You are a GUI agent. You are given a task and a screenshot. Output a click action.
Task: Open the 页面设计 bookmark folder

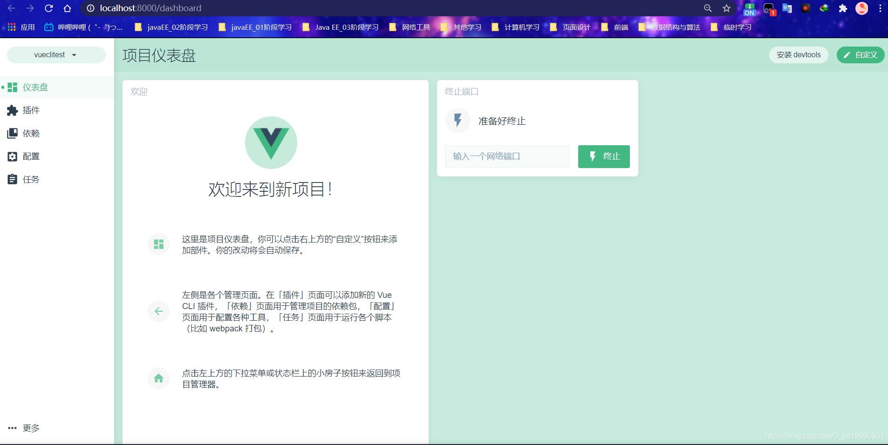[x=570, y=27]
